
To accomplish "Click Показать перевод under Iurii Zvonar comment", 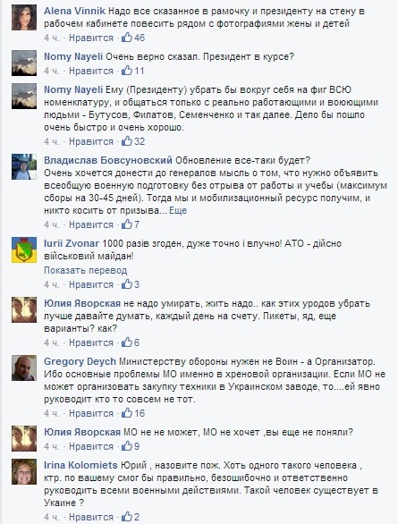I will tap(86, 270).
